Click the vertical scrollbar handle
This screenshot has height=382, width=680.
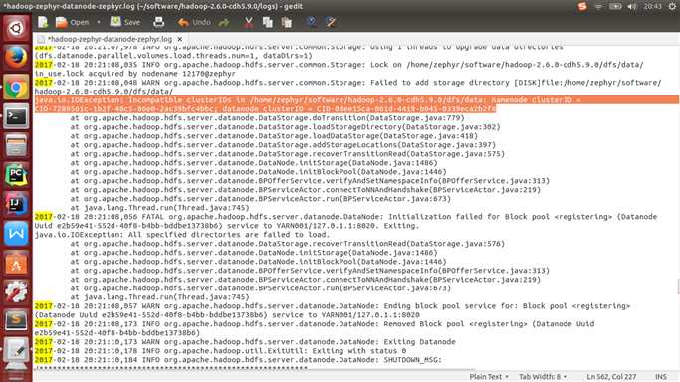(678, 286)
